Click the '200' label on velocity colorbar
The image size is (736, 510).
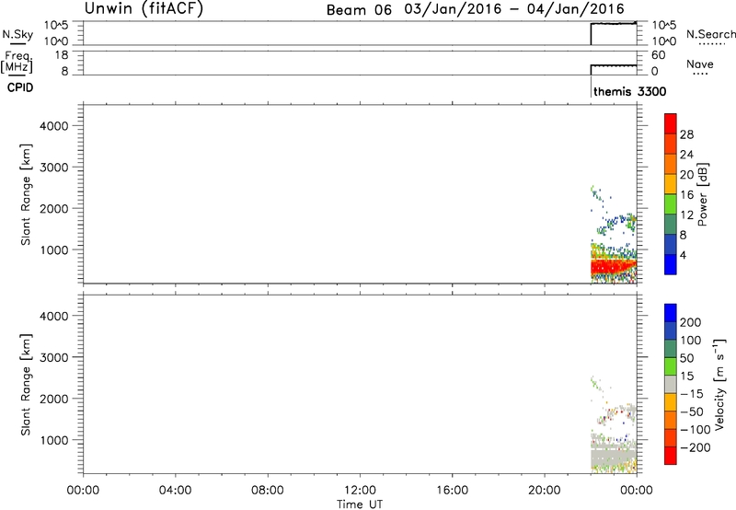[691, 322]
